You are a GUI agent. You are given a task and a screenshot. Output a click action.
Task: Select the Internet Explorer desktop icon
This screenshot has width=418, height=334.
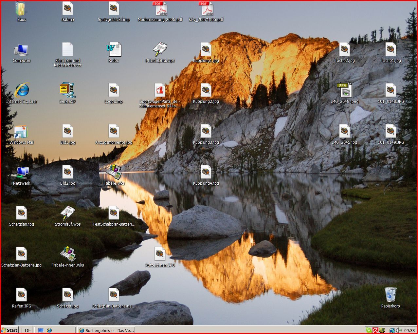[22, 90]
